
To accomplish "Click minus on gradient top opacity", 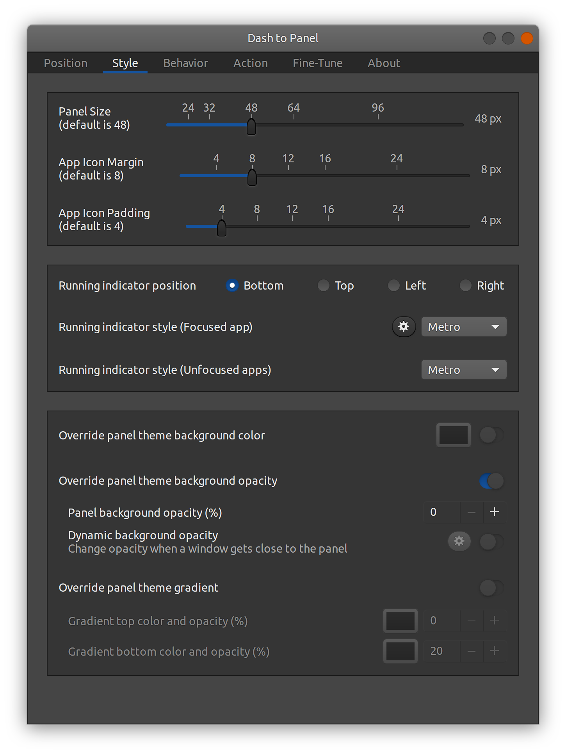I will point(472,621).
